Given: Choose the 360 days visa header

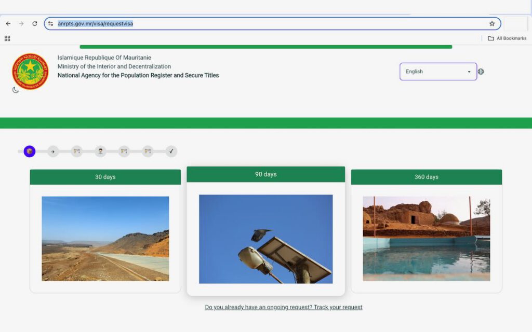Looking at the screenshot, I should click(427, 177).
